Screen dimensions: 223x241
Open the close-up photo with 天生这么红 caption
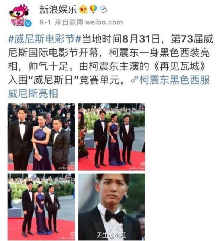tap(111, 207)
